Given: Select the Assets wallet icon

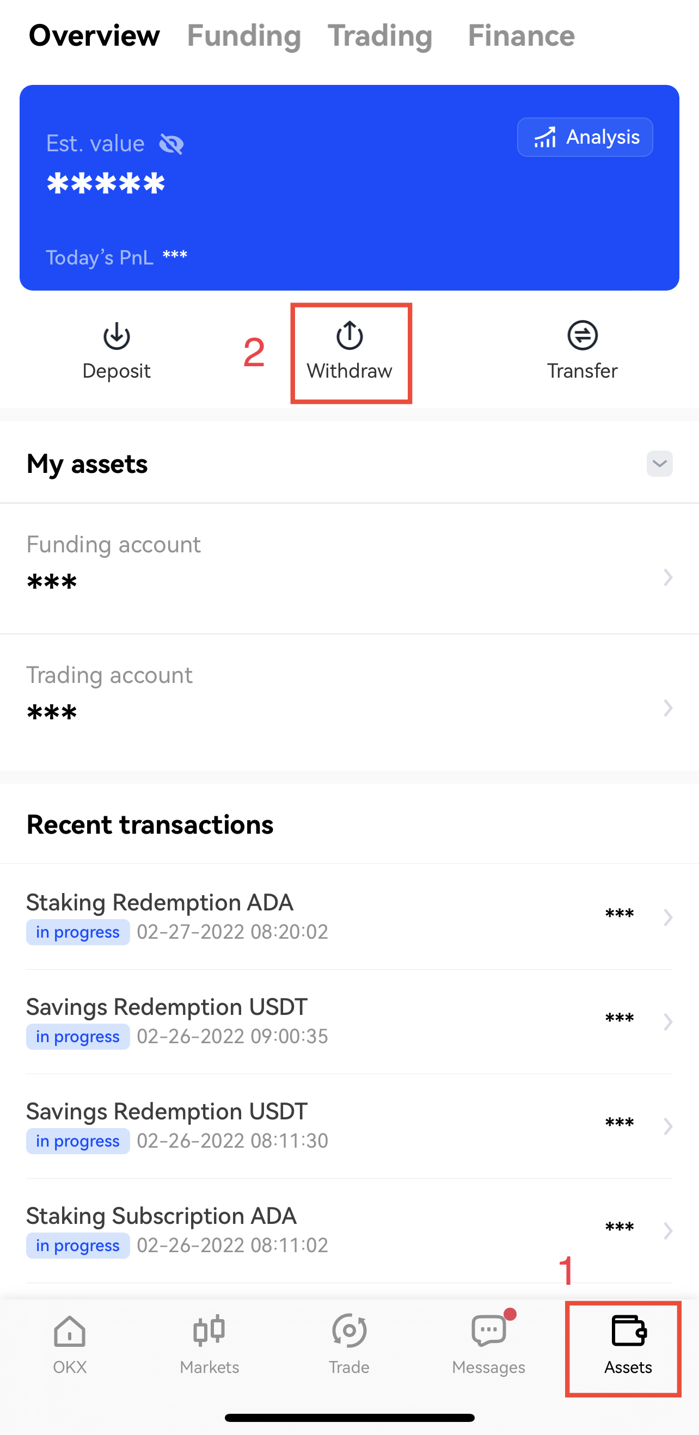Looking at the screenshot, I should point(628,1331).
